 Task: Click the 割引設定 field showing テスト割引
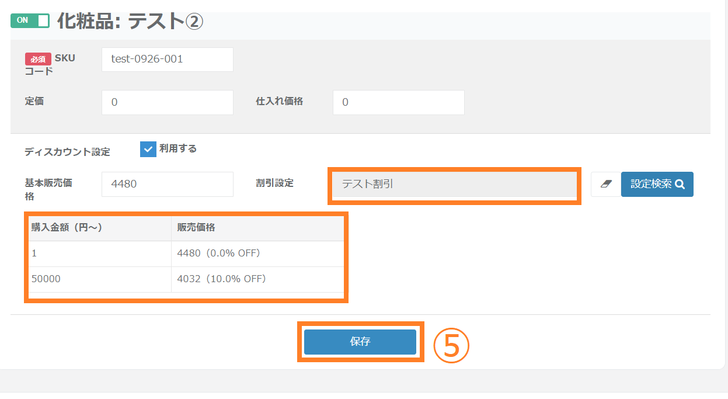click(x=454, y=184)
